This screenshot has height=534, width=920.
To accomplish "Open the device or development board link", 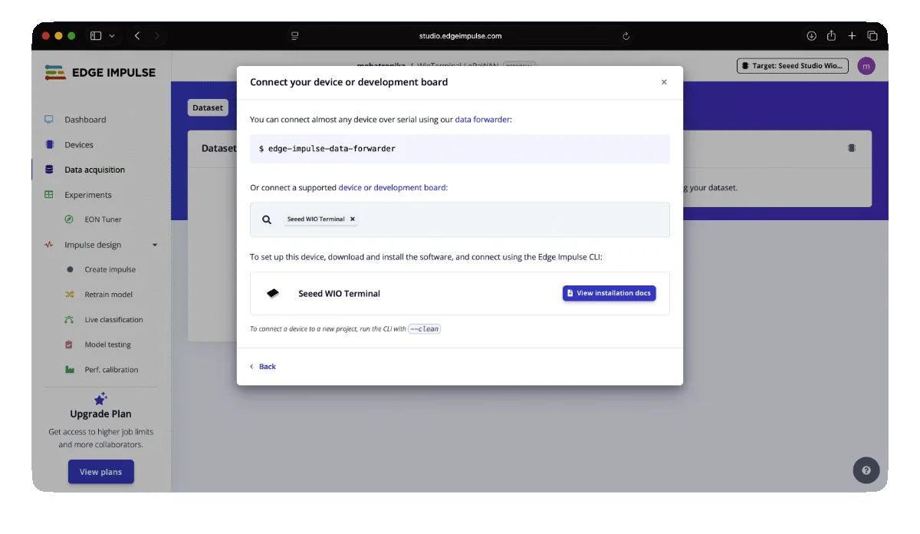I will (x=392, y=187).
